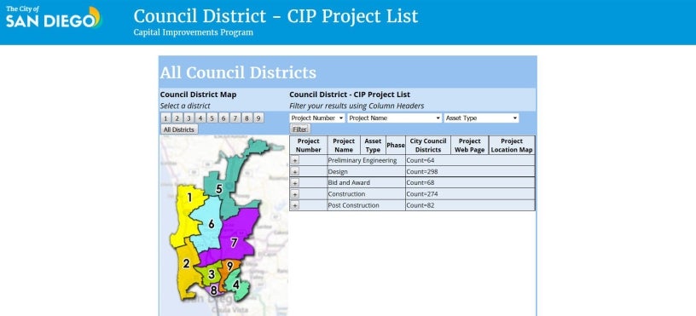The width and height of the screenshot is (696, 316).
Task: Click the Phase column header
Action: 396,146
